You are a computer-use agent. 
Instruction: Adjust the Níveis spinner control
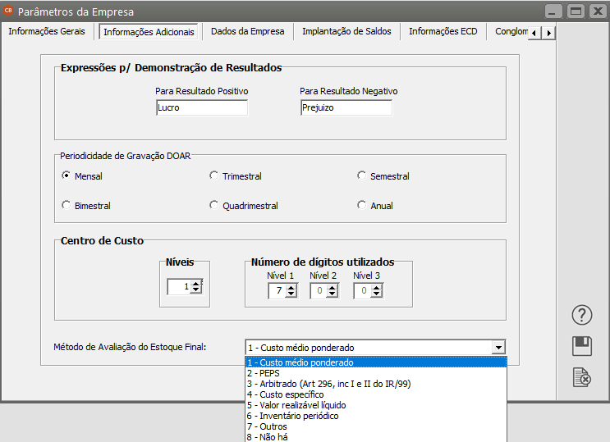click(x=196, y=286)
